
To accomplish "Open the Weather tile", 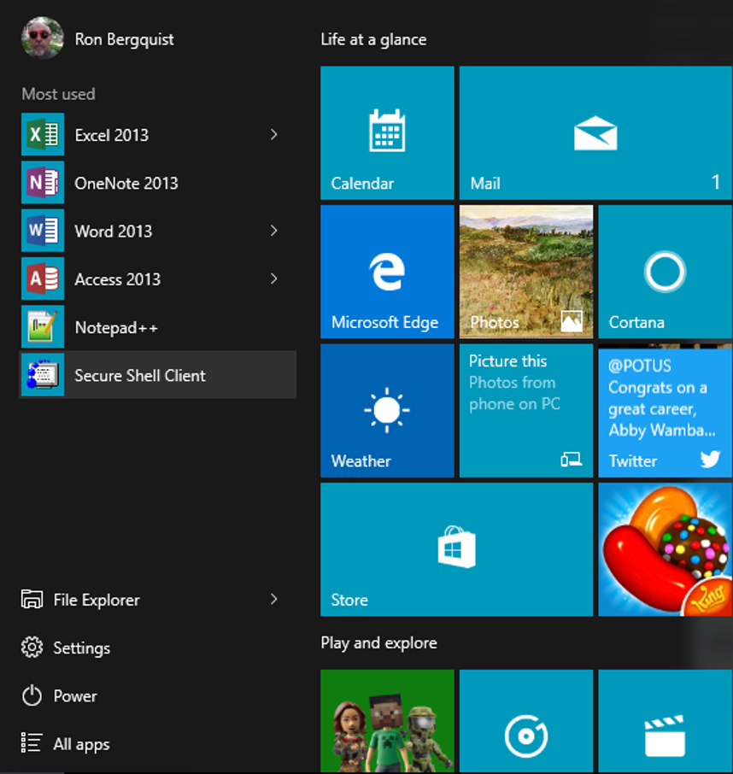I will click(387, 411).
